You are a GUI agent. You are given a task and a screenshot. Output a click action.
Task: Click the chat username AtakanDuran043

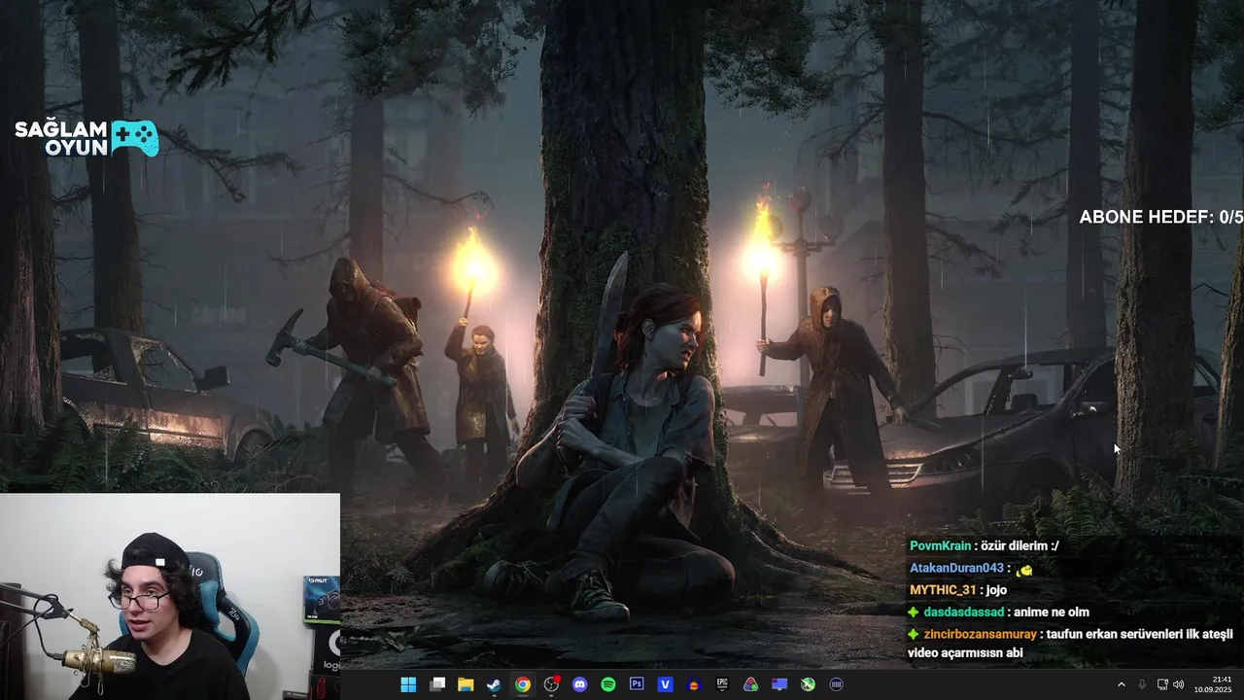point(956,568)
